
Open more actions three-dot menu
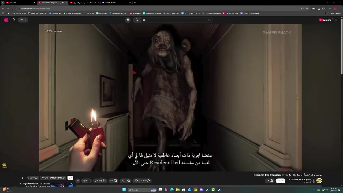click(x=77, y=181)
